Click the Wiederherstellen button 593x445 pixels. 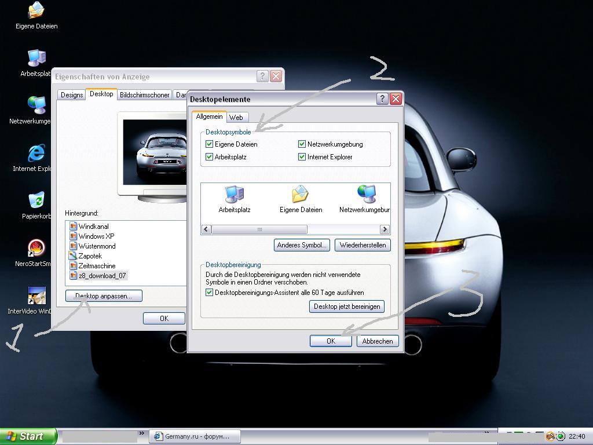pos(363,245)
